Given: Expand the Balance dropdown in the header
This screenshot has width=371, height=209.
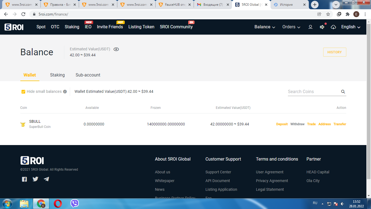Looking at the screenshot, I should (265, 27).
